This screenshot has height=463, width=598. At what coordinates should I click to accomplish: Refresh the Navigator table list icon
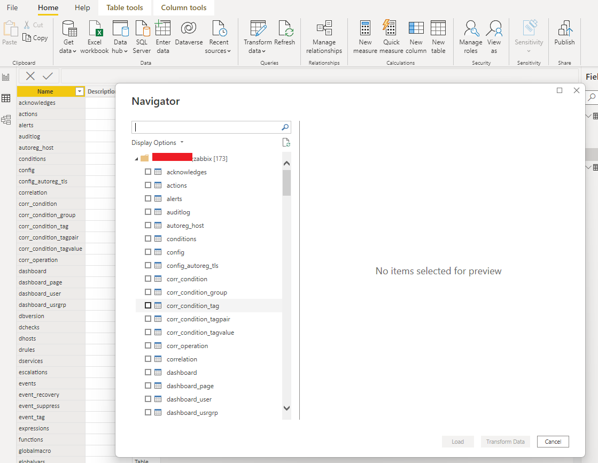click(286, 143)
